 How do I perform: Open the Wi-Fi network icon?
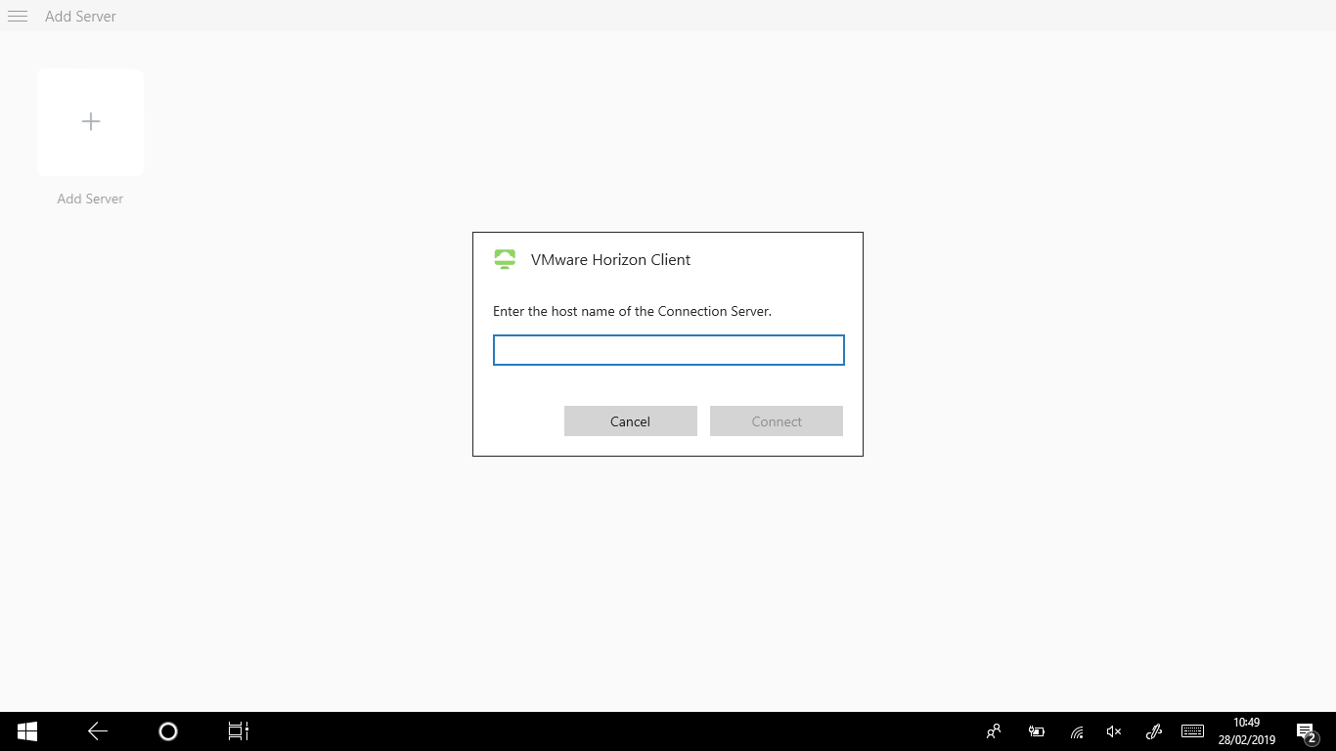pyautogui.click(x=1075, y=730)
